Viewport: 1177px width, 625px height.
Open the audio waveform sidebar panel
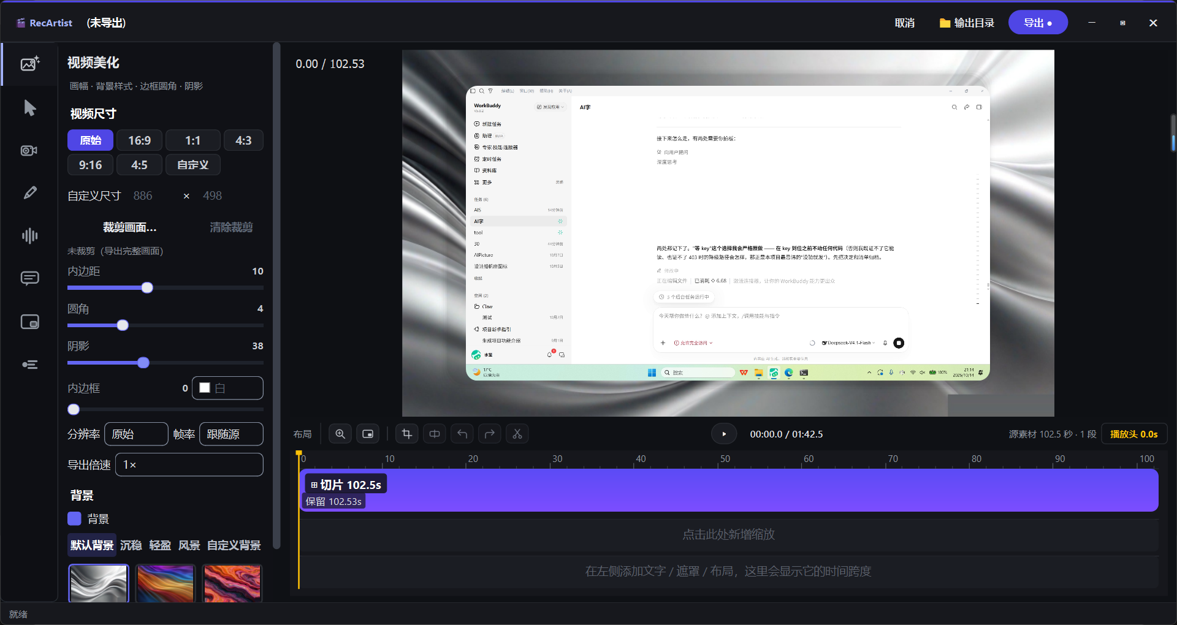[29, 236]
